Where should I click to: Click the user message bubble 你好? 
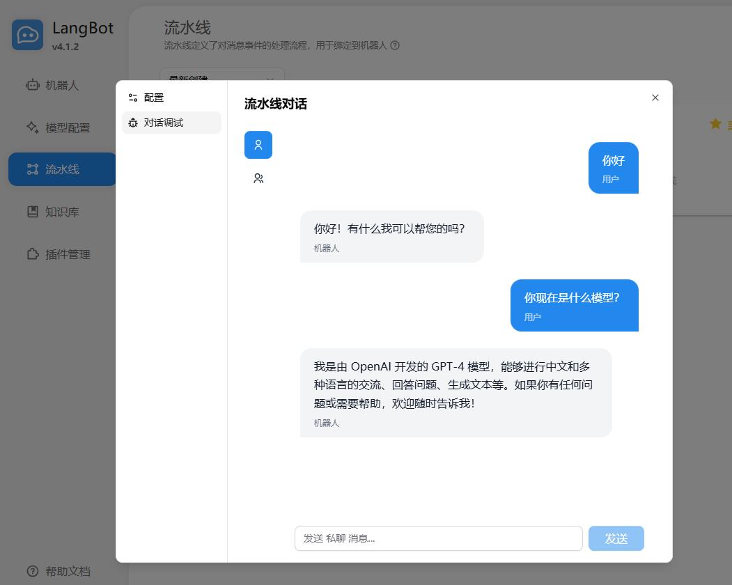tap(614, 168)
